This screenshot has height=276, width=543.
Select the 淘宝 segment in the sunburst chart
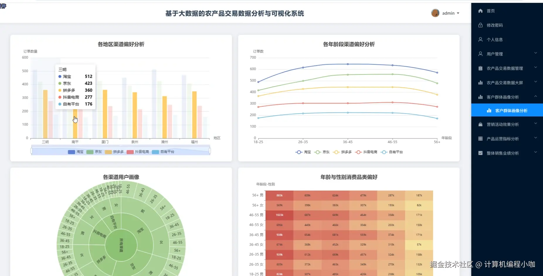(140, 231)
